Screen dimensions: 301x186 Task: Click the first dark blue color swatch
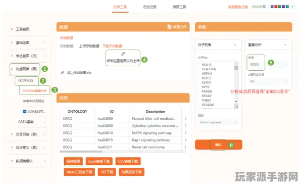[272, 7]
